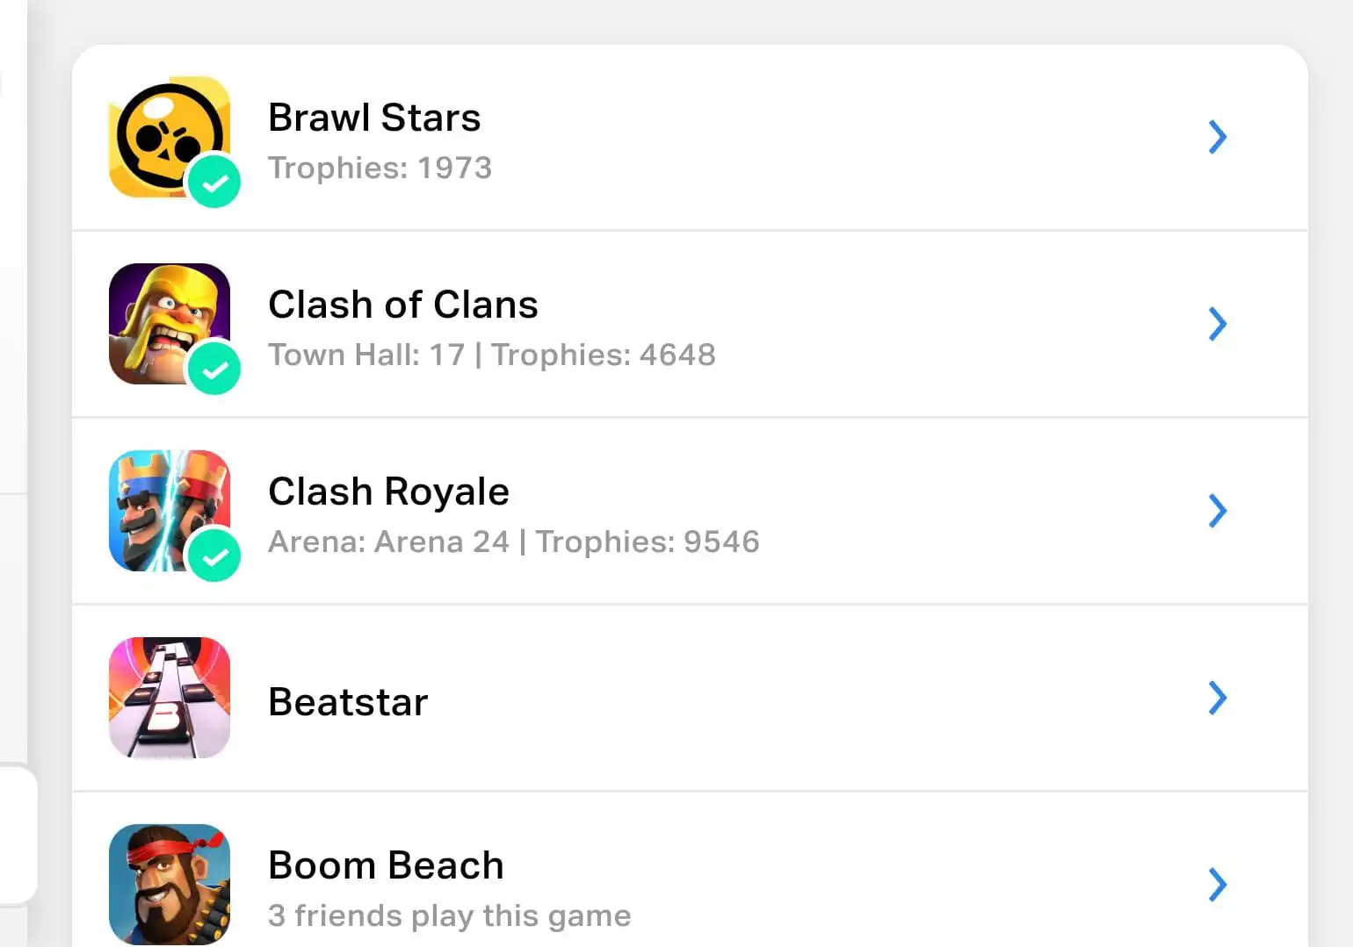Click Arena 24 trophies 9546 subtitle
Image resolution: width=1353 pixels, height=947 pixels.
pos(514,542)
